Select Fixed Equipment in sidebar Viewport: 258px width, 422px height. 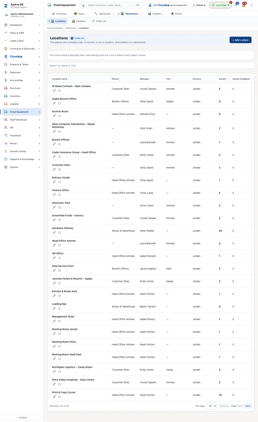21,112
